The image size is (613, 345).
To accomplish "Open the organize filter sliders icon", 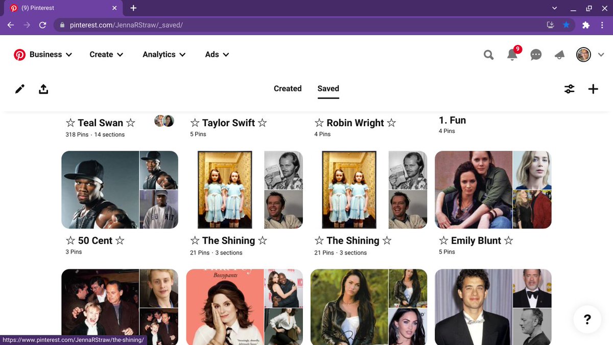I will [570, 89].
